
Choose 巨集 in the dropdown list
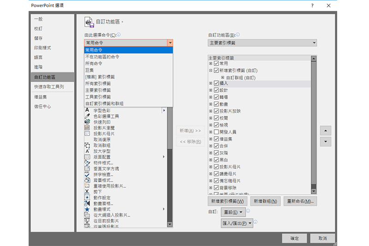129,70
